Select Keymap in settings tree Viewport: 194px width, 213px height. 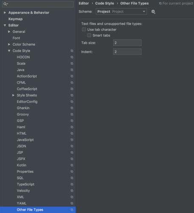[15, 19]
